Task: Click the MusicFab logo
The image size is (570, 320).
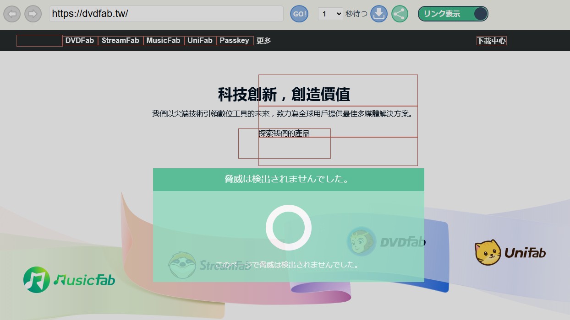Action: [69, 280]
